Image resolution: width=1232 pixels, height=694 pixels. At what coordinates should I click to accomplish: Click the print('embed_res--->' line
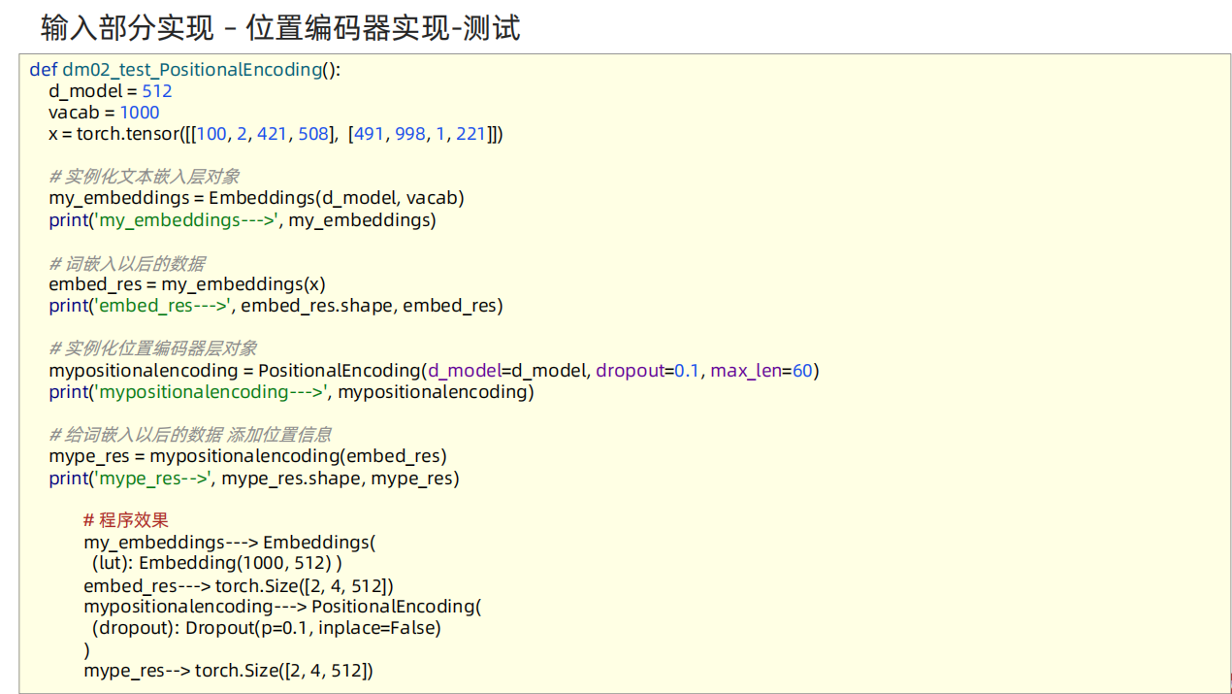(276, 306)
